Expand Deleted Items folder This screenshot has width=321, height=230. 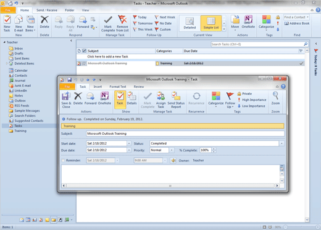coord(7,64)
